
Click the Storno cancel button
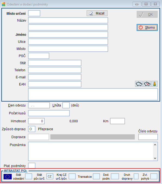pyautogui.click(x=147, y=28)
